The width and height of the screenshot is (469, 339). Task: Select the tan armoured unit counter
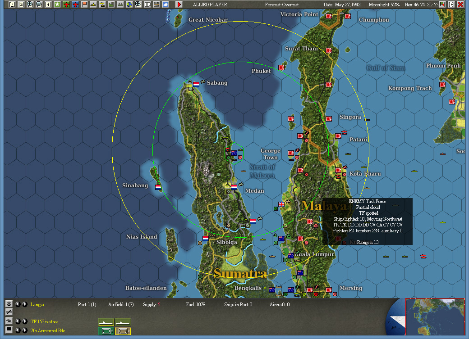coord(123,331)
